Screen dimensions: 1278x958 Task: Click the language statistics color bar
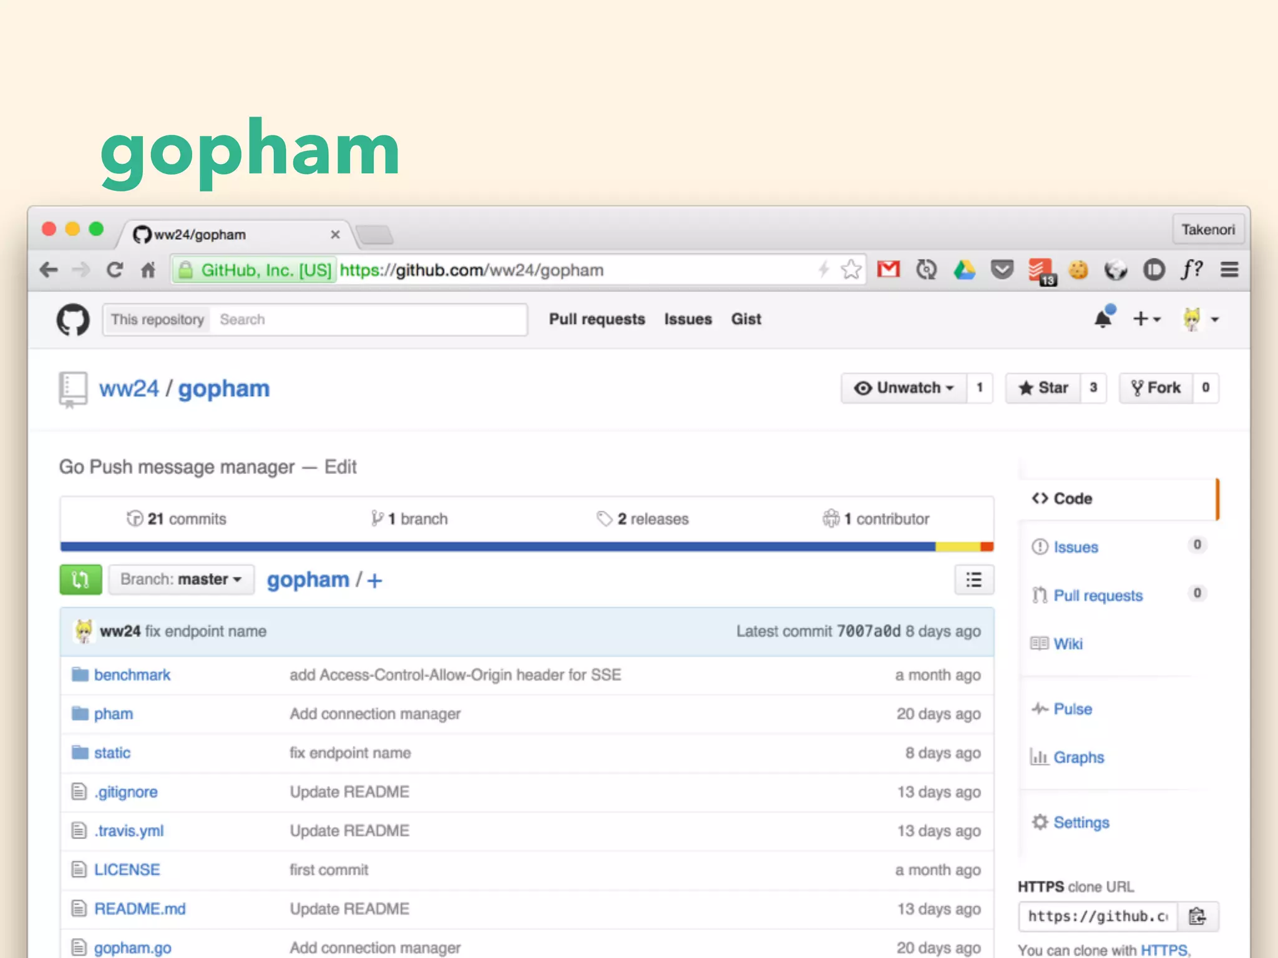(527, 547)
